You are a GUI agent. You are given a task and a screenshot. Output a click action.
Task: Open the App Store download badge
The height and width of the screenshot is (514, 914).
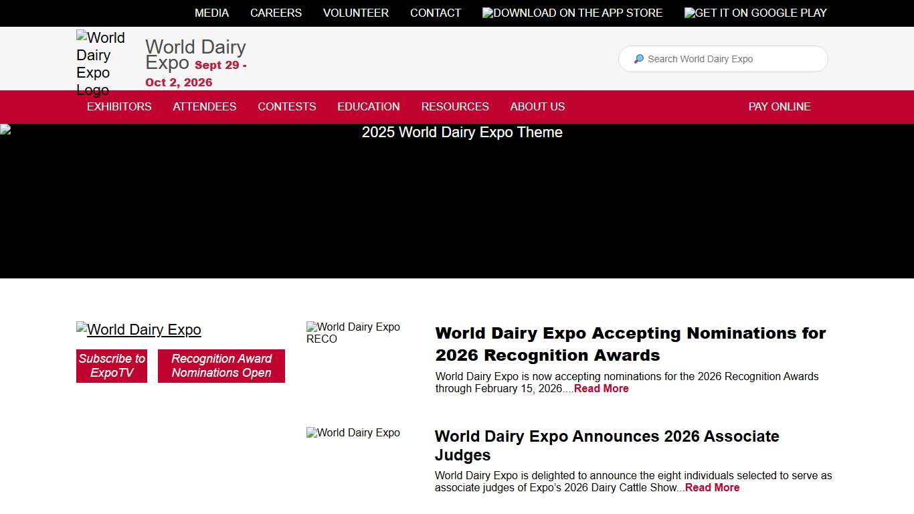572,13
